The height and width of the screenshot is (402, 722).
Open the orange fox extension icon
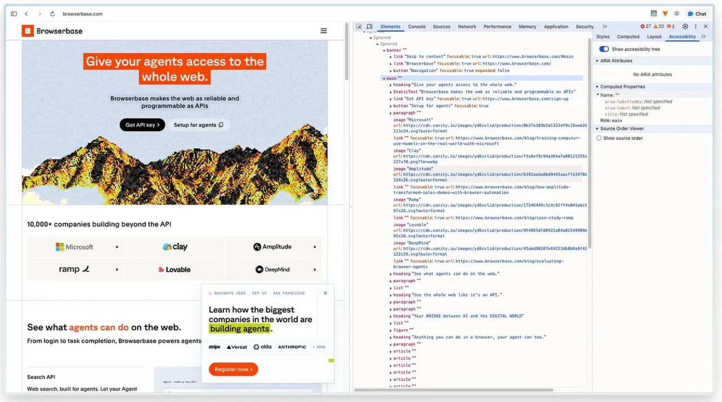tap(665, 14)
